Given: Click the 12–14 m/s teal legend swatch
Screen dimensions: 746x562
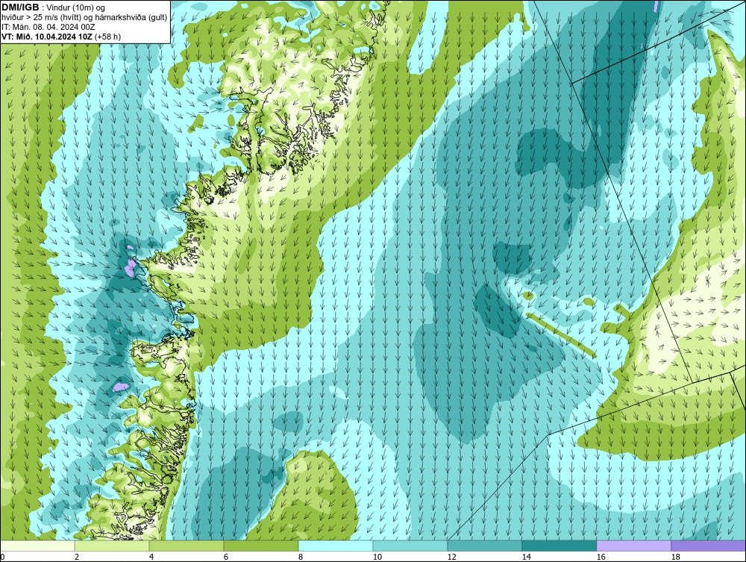Looking at the screenshot, I should point(484,546).
